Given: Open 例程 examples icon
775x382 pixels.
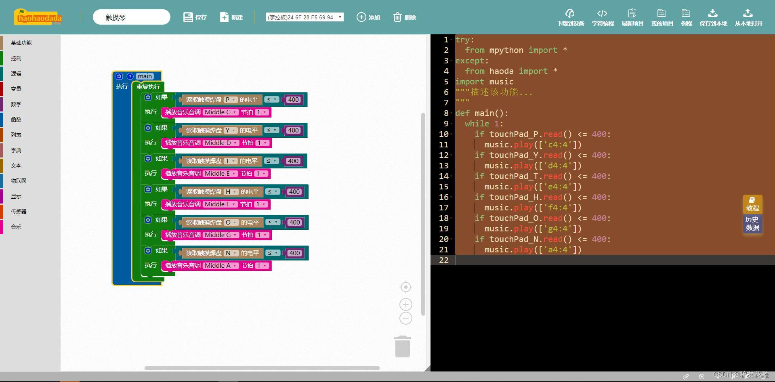Looking at the screenshot, I should click(x=686, y=13).
